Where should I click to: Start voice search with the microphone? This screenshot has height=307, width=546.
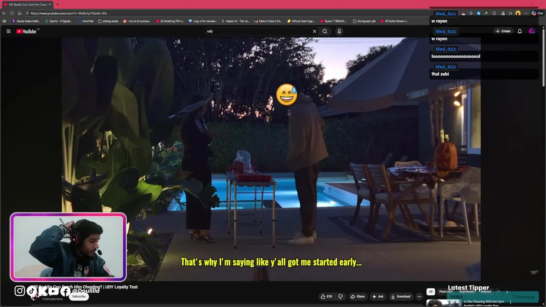pos(339,31)
